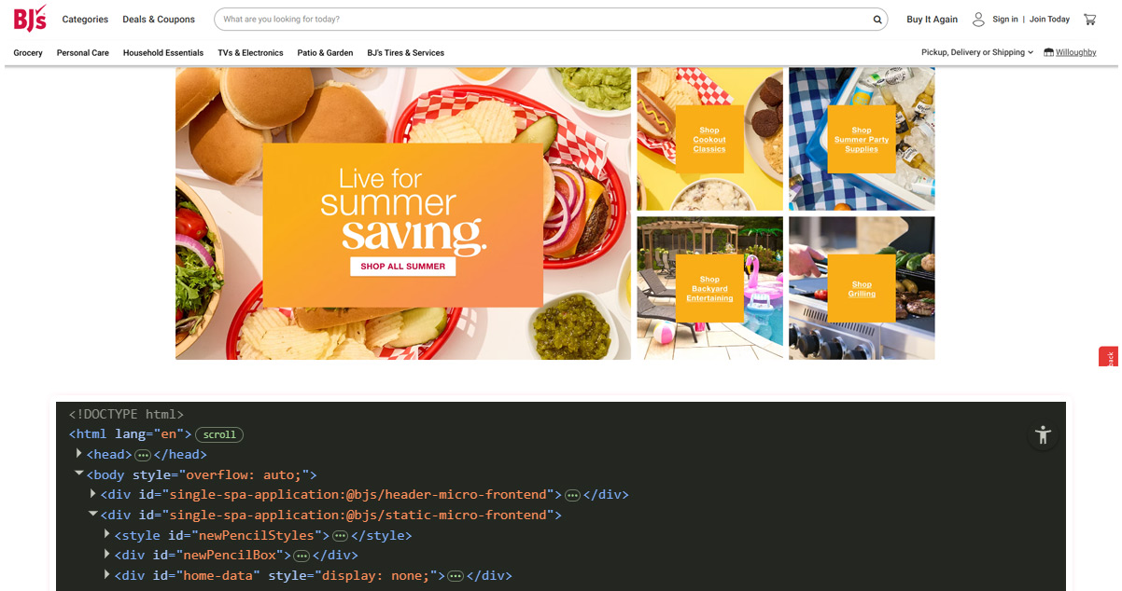Click the red feedback side tab
The image size is (1122, 591).
point(1109,357)
